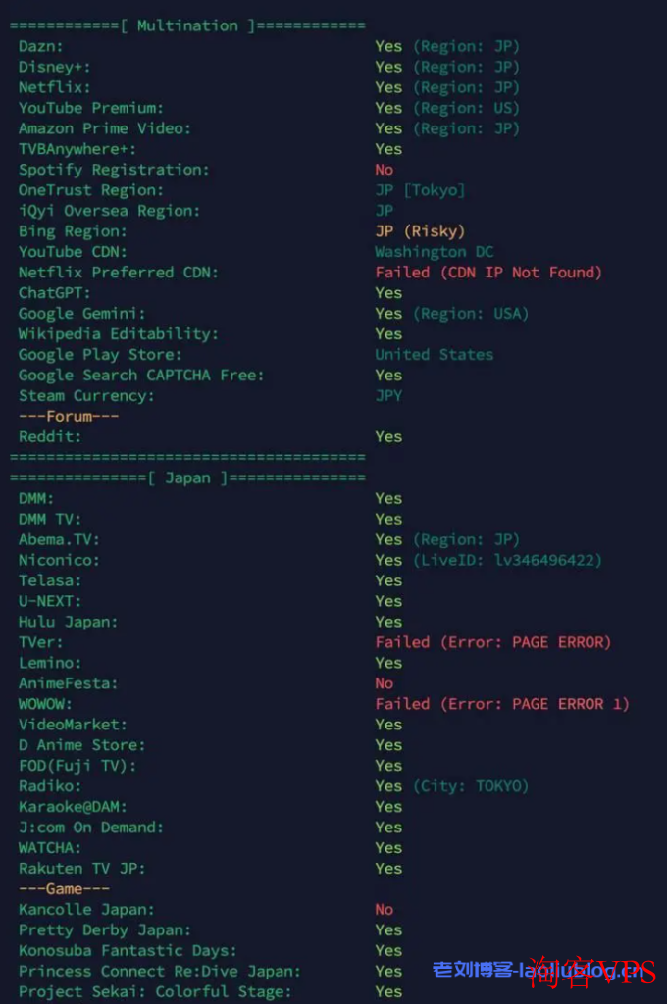Viewport: 667px width, 1004px height.
Task: Select the Bing Region JP (Risky) text
Action: point(420,231)
